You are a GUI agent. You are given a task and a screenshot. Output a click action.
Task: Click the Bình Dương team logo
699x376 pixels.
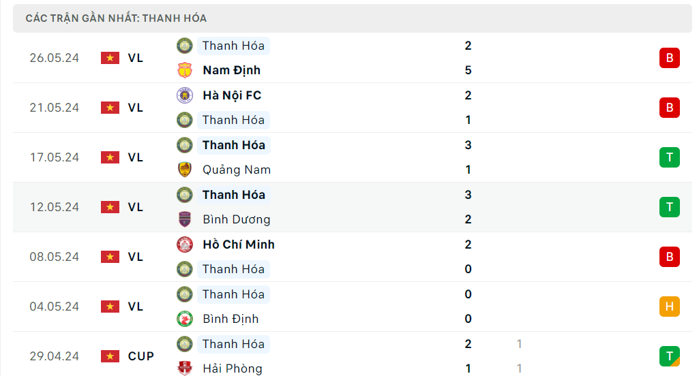[x=184, y=219]
